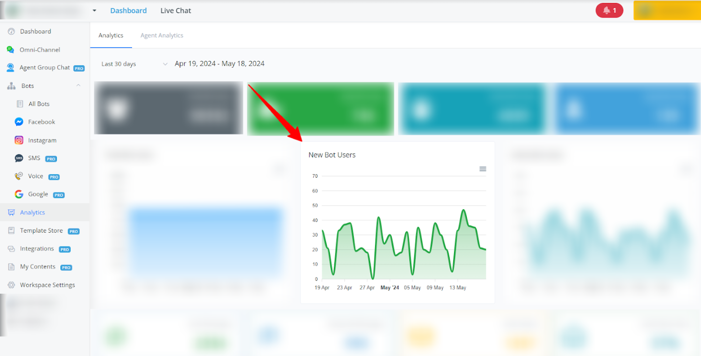Select the SMS bot icon
This screenshot has height=356, width=701.
(x=19, y=158)
